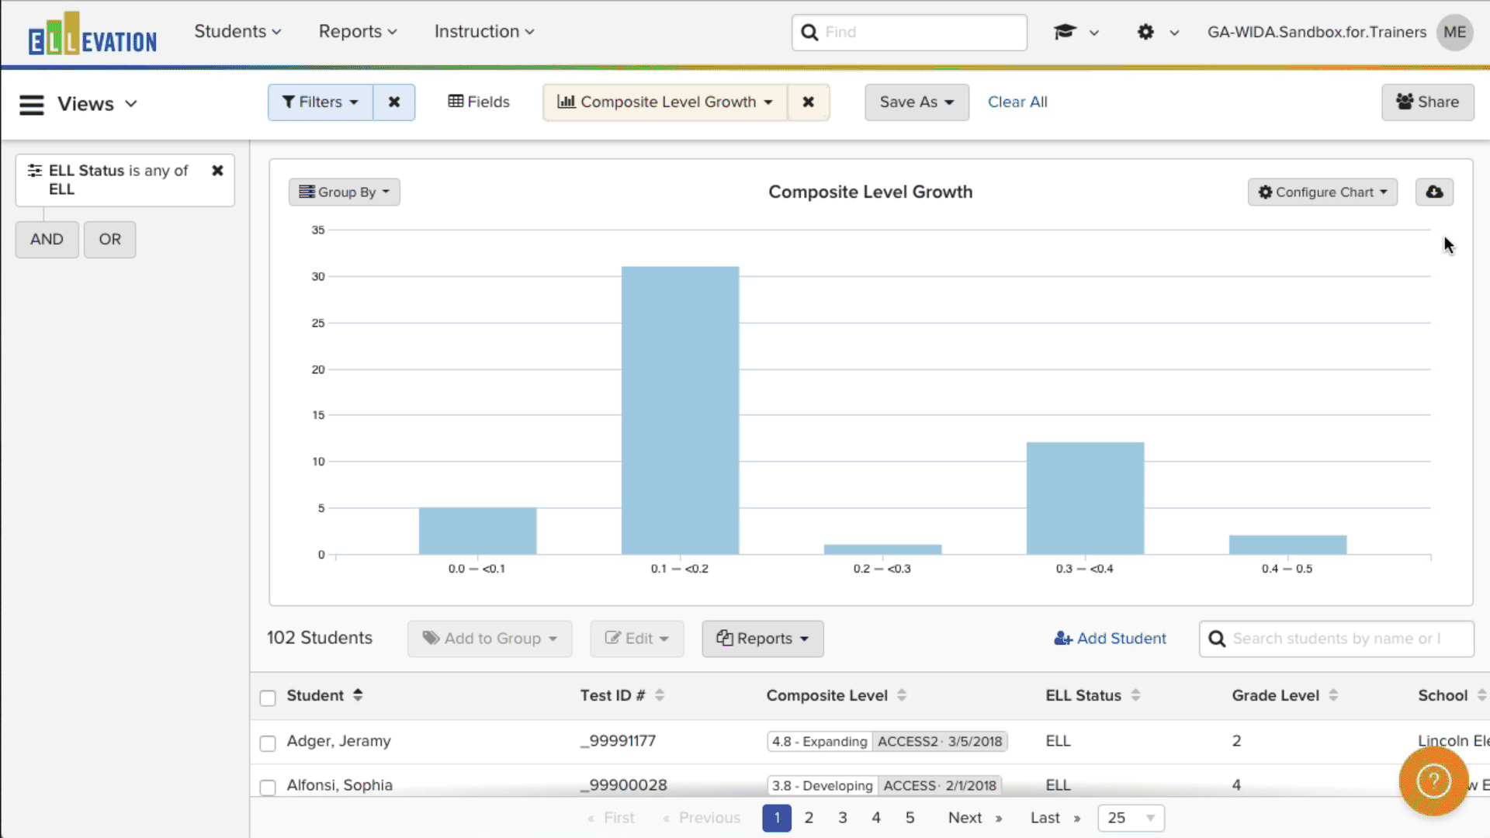Add an OR filter condition
1490x838 pixels.
click(109, 239)
